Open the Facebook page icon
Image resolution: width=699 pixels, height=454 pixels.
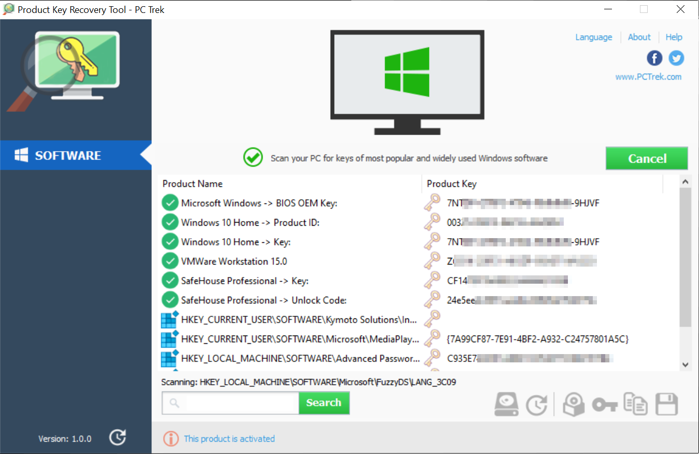coord(654,58)
